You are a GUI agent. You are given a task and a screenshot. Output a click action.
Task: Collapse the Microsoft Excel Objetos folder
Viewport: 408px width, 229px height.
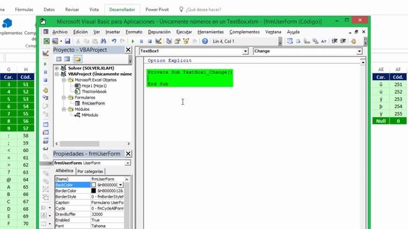(x=64, y=80)
